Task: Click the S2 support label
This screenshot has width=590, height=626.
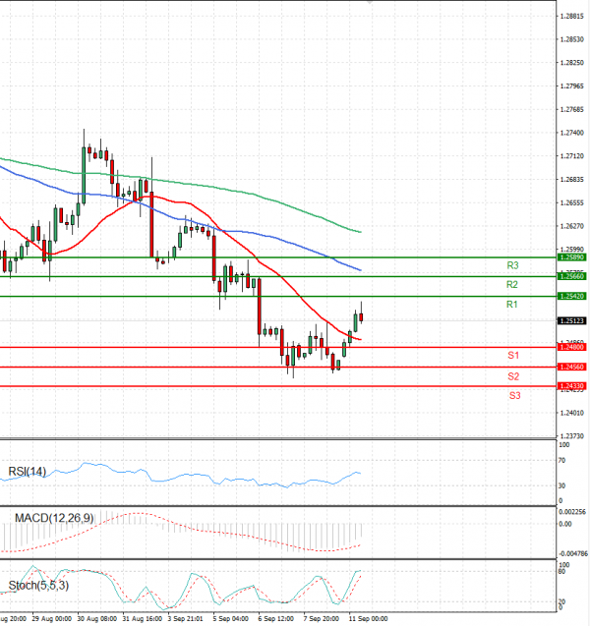Action: coord(513,376)
